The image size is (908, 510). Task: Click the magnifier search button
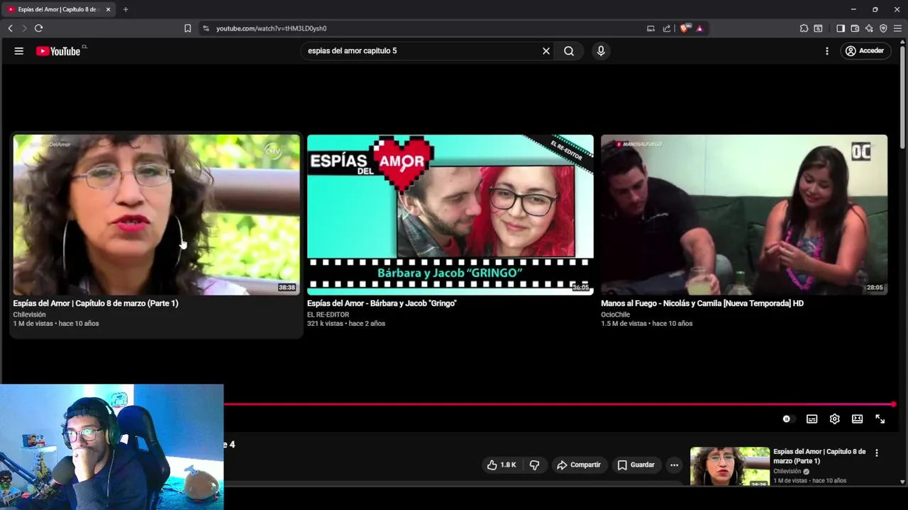(x=569, y=51)
